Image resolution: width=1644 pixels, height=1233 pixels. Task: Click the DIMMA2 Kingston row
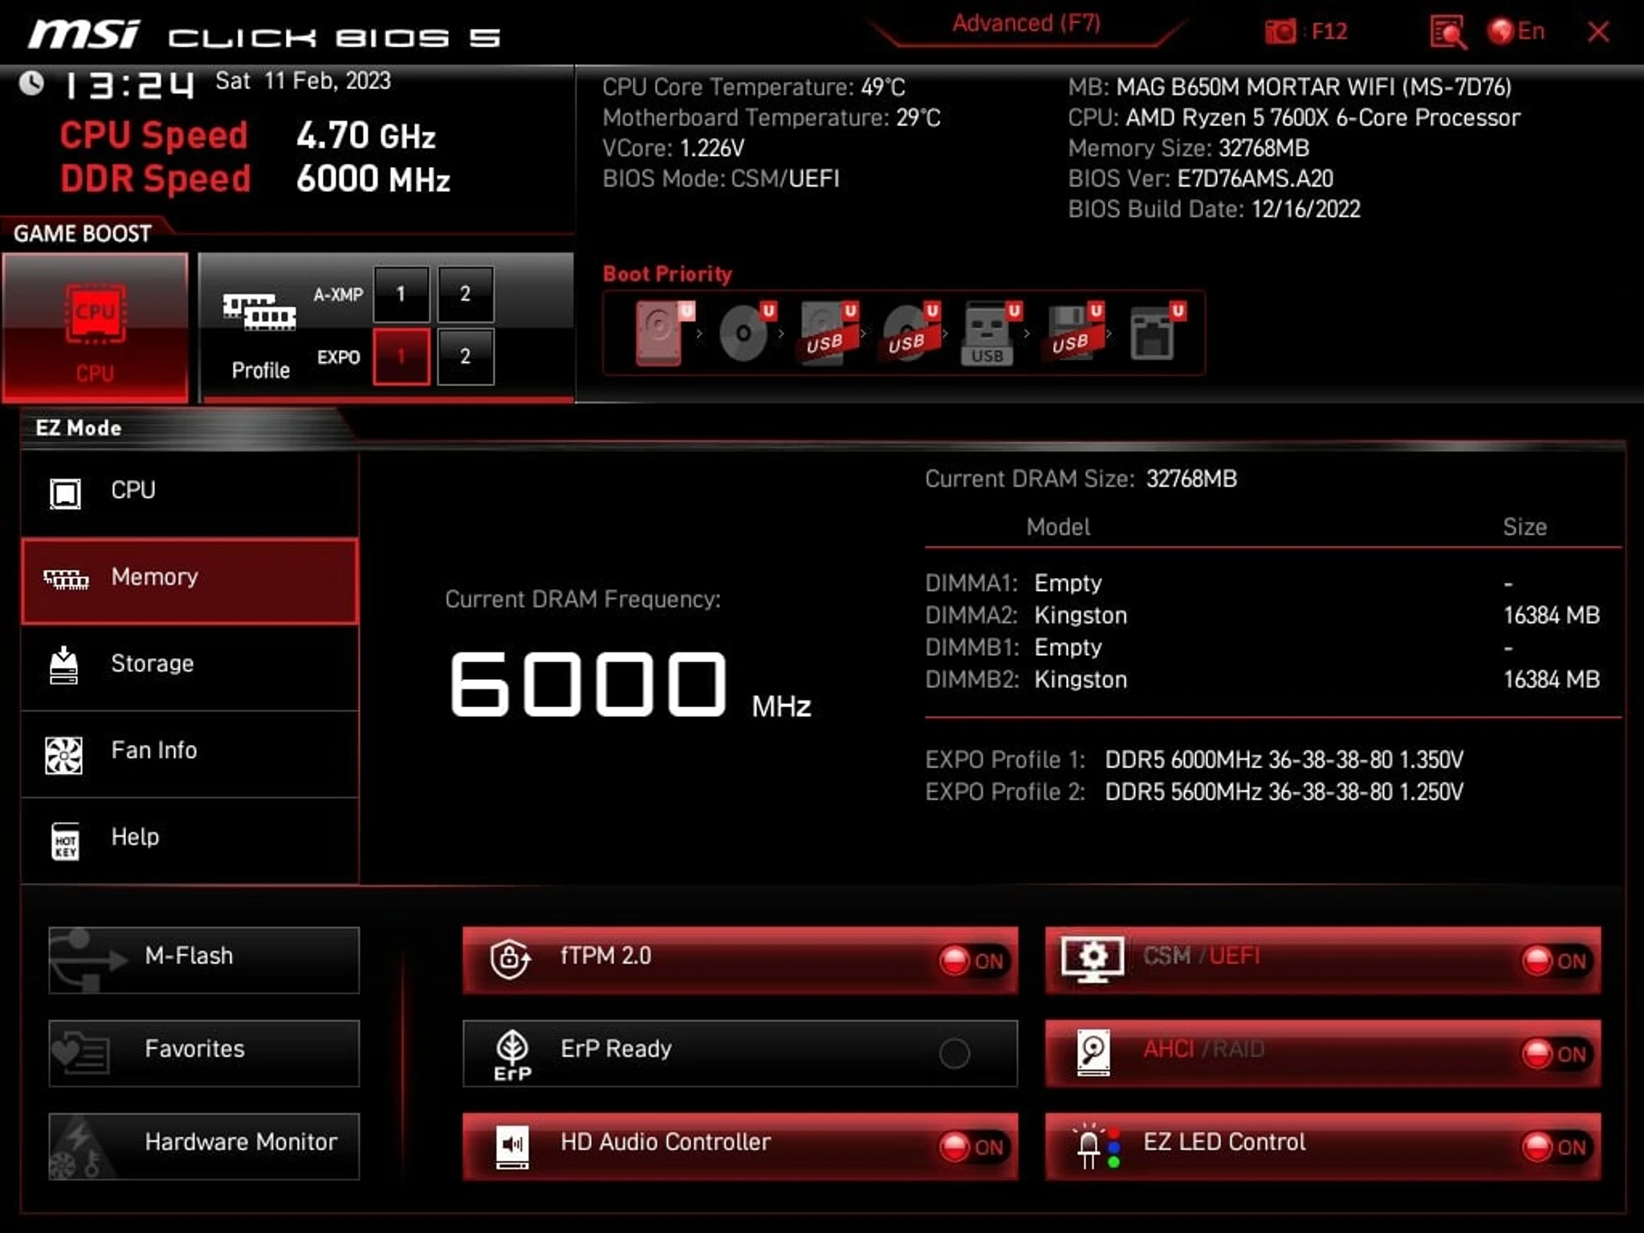pyautogui.click(x=1262, y=615)
